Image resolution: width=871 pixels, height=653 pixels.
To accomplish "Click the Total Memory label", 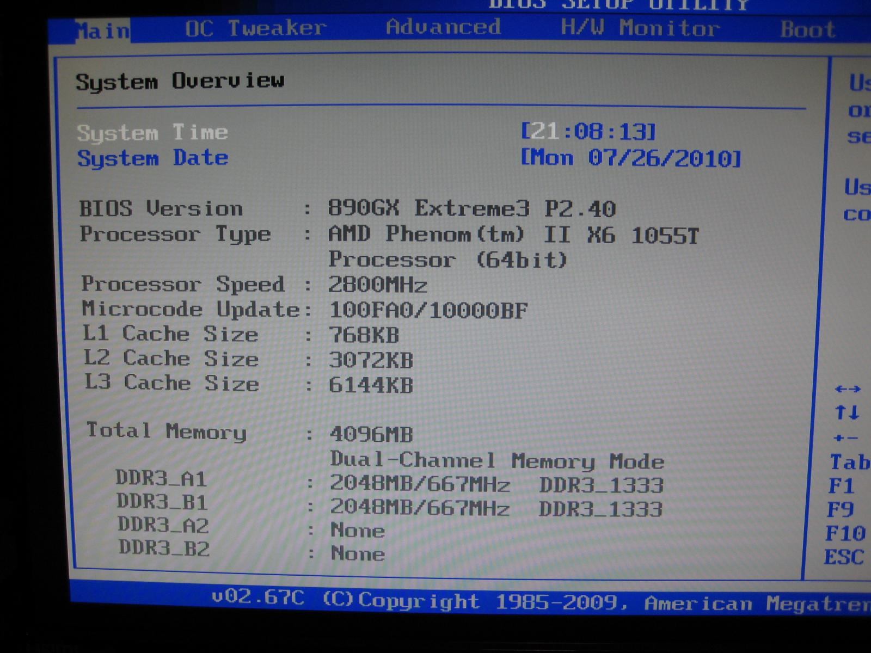I will pyautogui.click(x=167, y=431).
